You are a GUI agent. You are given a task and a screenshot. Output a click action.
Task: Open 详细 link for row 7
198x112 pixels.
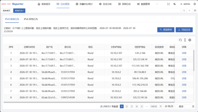(184, 91)
